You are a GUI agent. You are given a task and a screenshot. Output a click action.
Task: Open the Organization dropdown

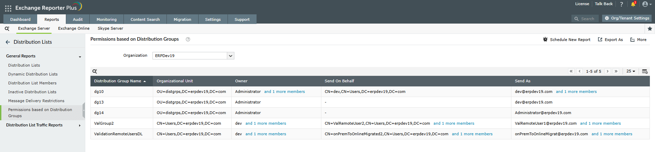[231, 56]
